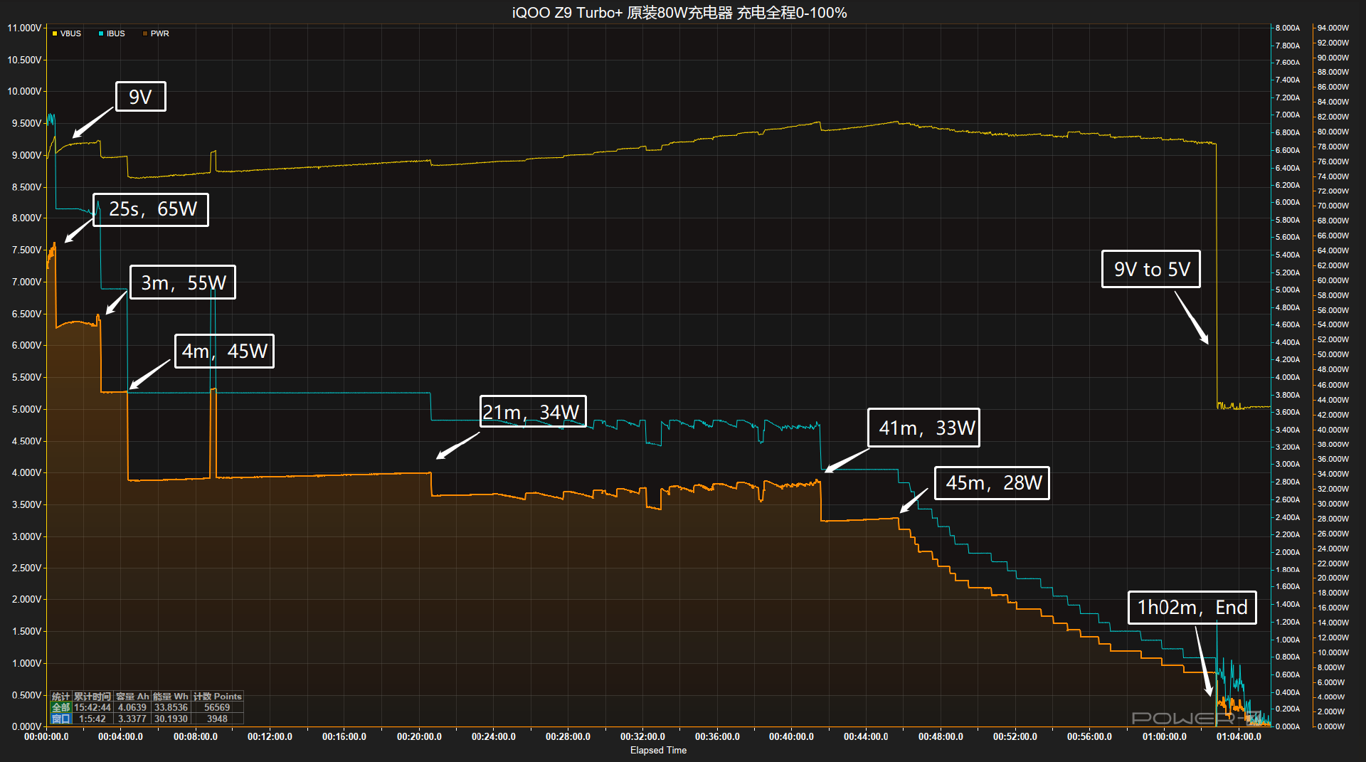Select the '45m, 28W' annotation label
The height and width of the screenshot is (762, 1366).
[992, 483]
